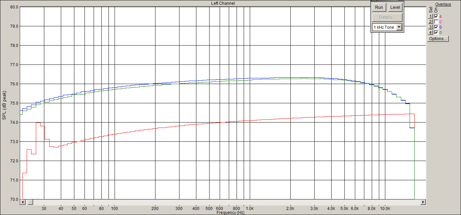Click the Overlays heading label
This screenshot has height=215, width=461.
click(443, 4)
